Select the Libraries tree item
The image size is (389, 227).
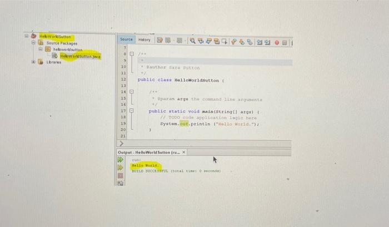[x=53, y=62]
